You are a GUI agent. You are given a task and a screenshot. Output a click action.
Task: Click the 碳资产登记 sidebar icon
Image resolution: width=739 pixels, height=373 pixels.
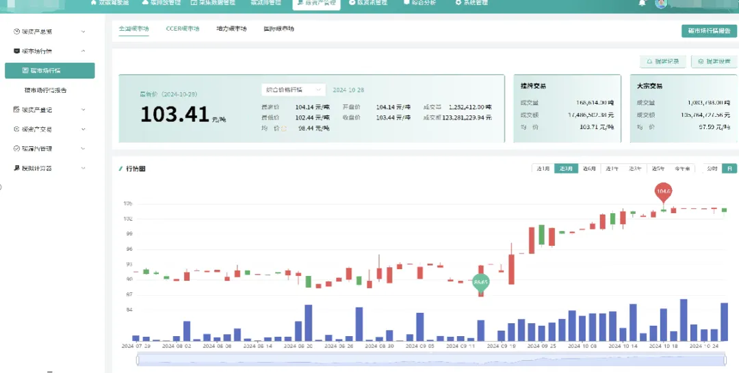pos(16,109)
